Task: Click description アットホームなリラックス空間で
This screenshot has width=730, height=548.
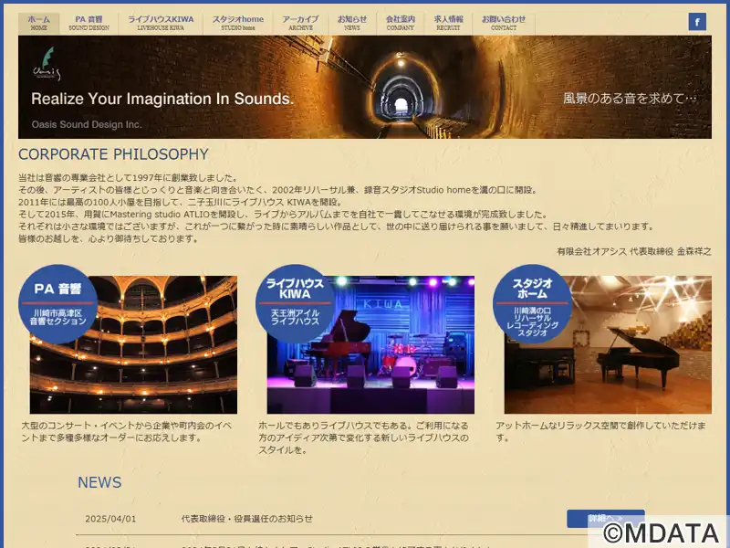Action: (x=600, y=431)
